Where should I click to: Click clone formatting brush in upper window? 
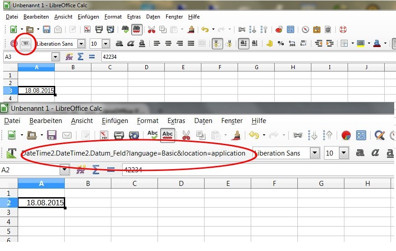click(x=191, y=29)
